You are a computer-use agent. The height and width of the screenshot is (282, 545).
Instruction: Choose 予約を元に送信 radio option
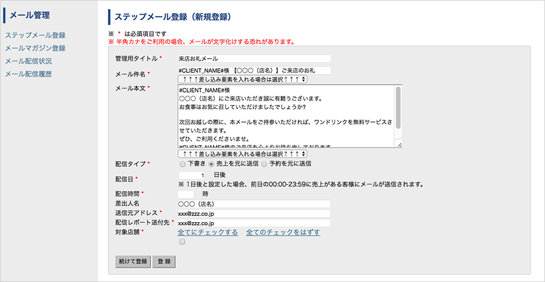264,163
